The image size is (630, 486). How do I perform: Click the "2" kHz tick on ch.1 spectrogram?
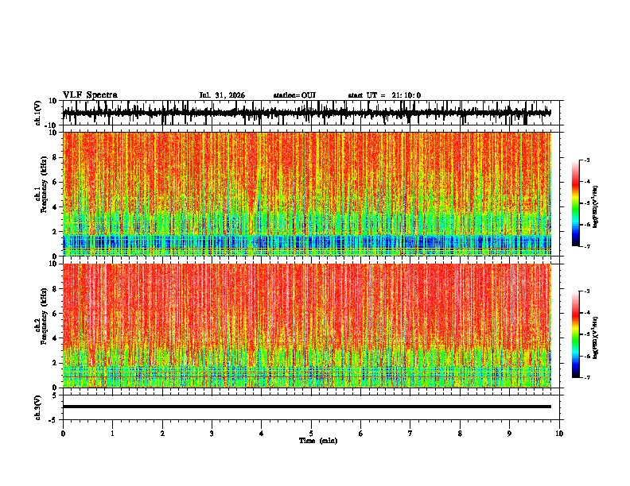click(x=56, y=232)
